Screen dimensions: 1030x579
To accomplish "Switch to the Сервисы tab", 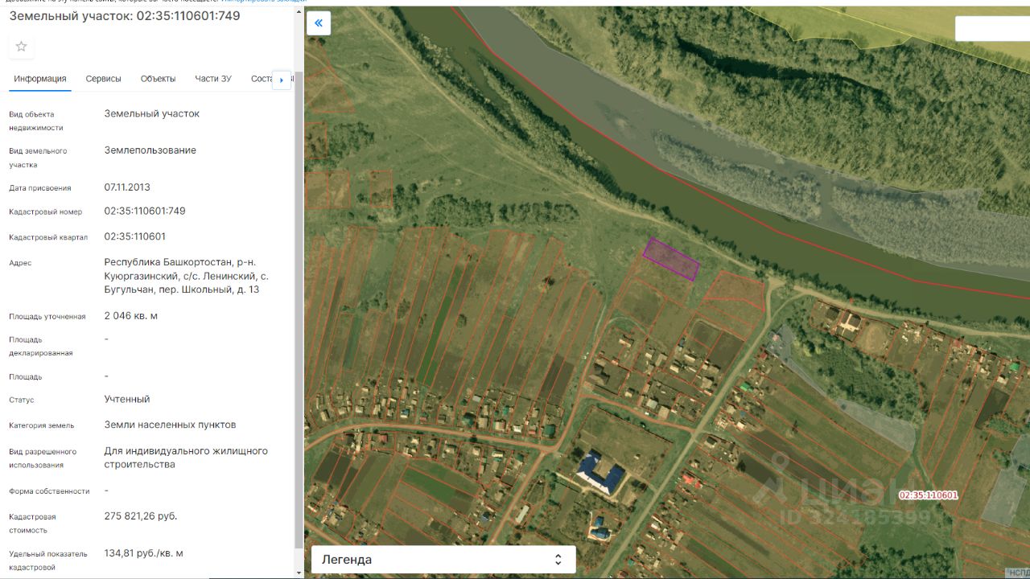I will point(104,79).
